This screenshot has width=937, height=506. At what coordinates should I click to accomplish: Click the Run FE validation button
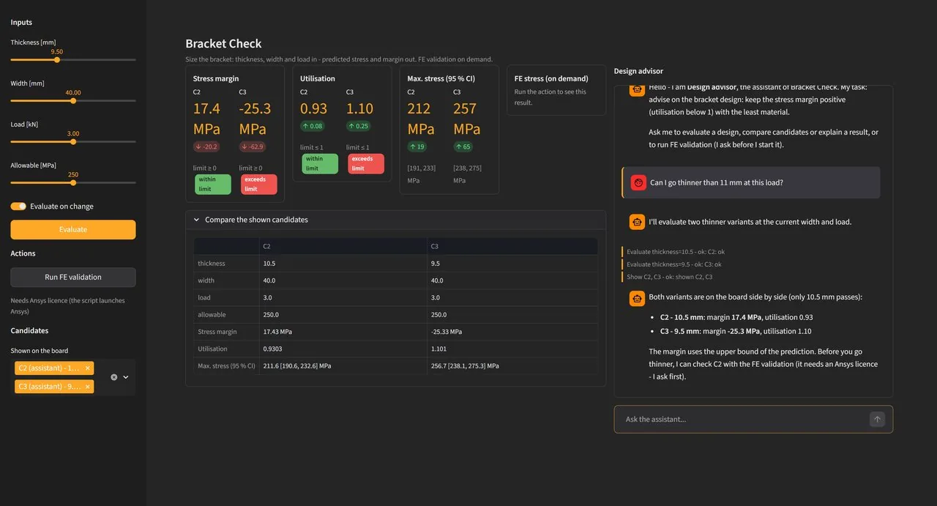[x=73, y=278]
